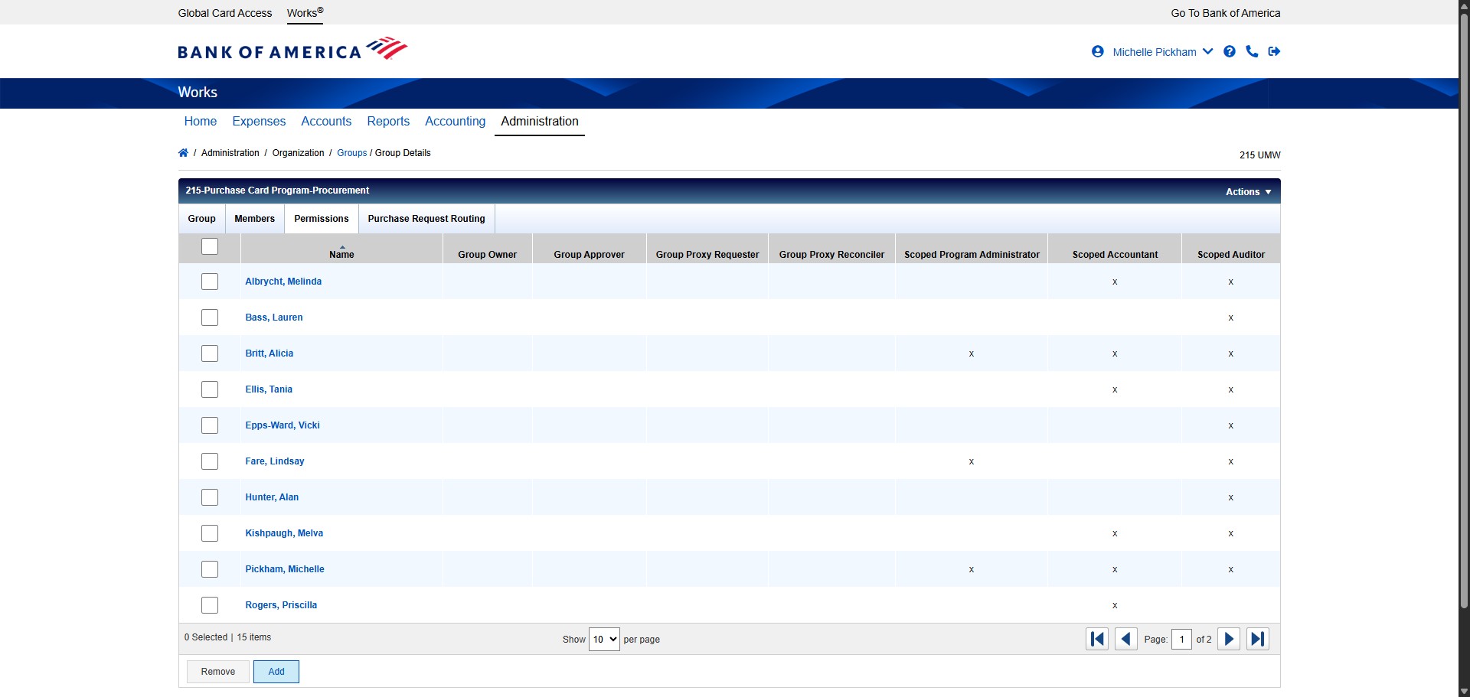Jump to the first page
The image size is (1470, 697).
1097,639
